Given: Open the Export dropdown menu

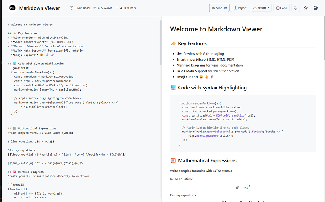Looking at the screenshot, I should tap(261, 7).
